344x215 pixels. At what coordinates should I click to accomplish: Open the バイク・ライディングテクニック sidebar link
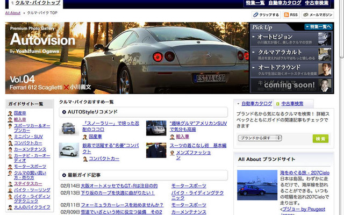[x=32, y=198]
